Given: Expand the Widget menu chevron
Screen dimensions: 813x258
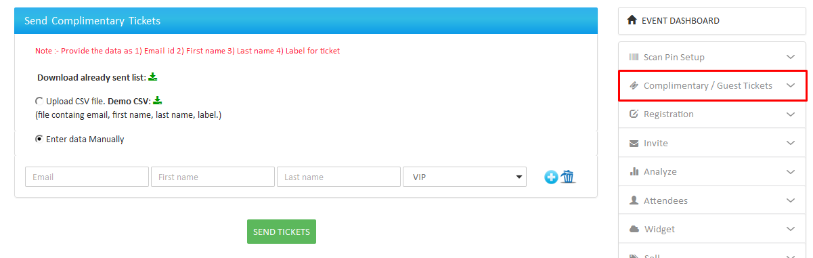Looking at the screenshot, I should (x=790, y=230).
